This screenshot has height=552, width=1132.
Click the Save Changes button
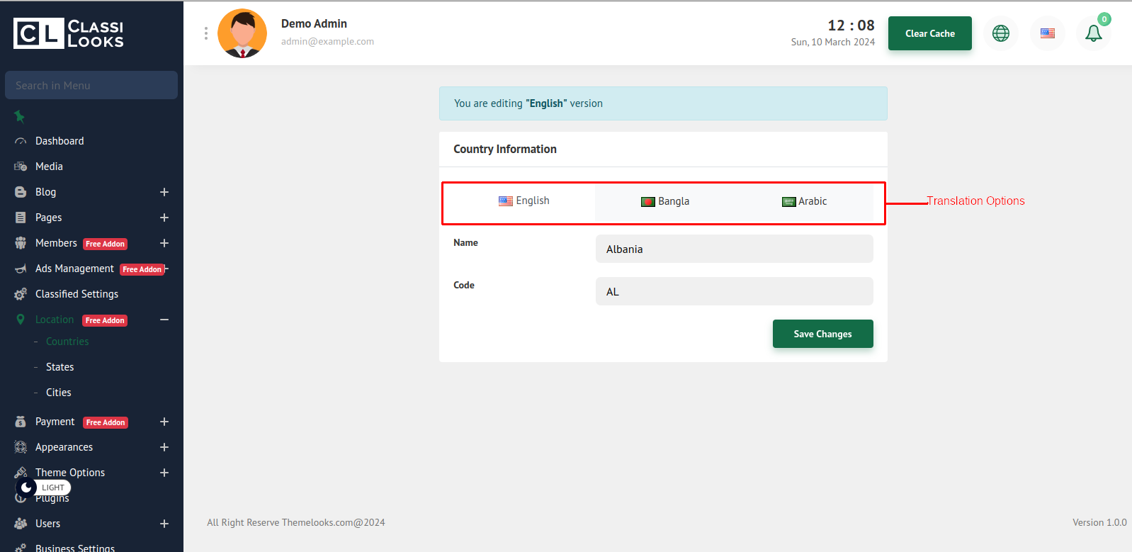coord(822,334)
